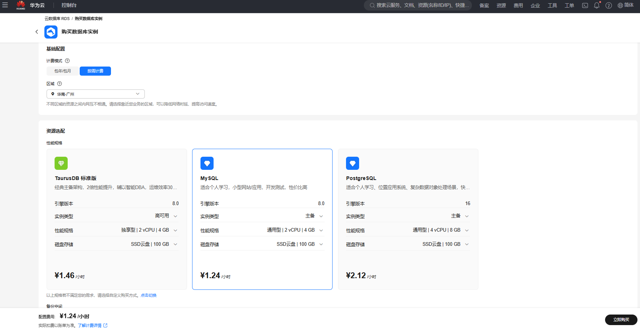Open the help question mark icon
Viewport: 640px width, 328px height.
609,5
